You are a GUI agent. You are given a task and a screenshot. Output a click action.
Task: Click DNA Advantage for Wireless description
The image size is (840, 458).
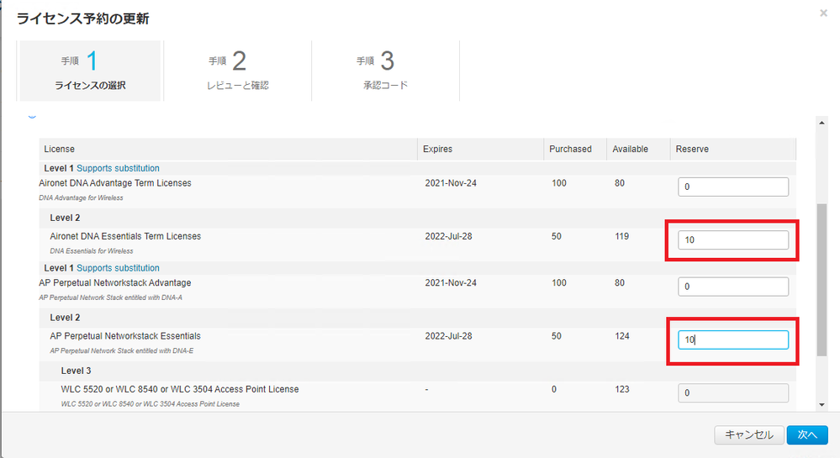point(81,197)
